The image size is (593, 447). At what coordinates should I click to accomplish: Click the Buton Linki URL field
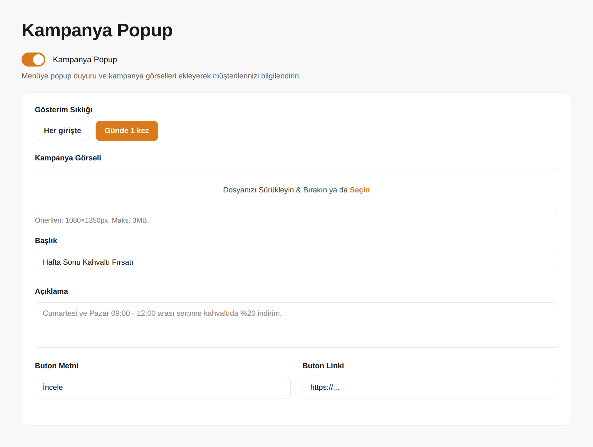(x=430, y=388)
